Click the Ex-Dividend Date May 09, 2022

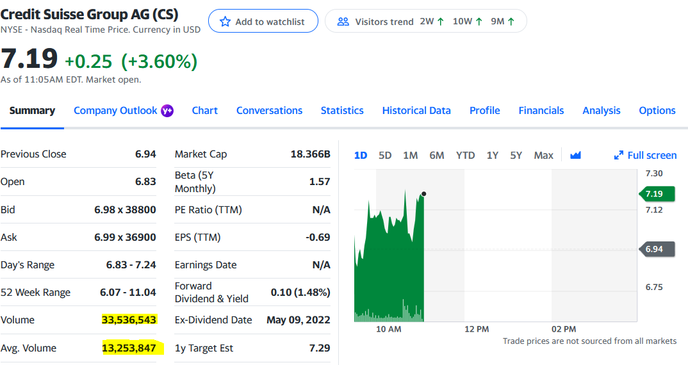tap(299, 320)
